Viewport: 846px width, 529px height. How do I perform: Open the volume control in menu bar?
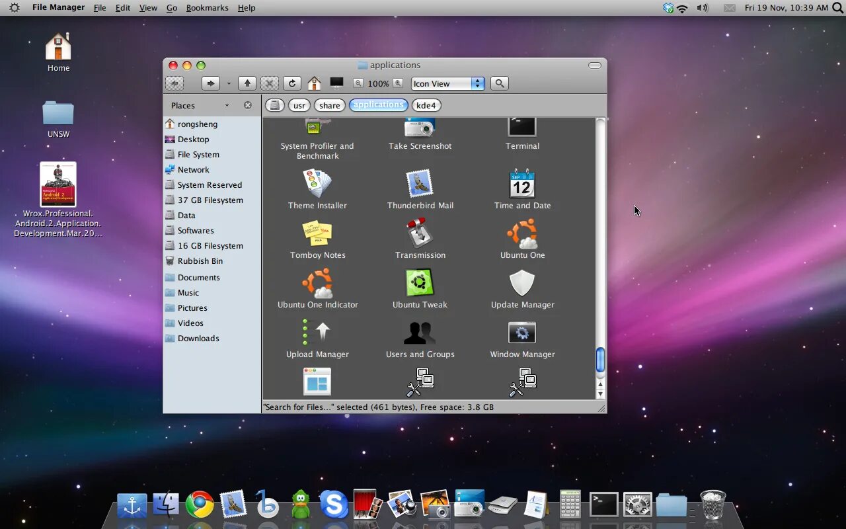(703, 8)
